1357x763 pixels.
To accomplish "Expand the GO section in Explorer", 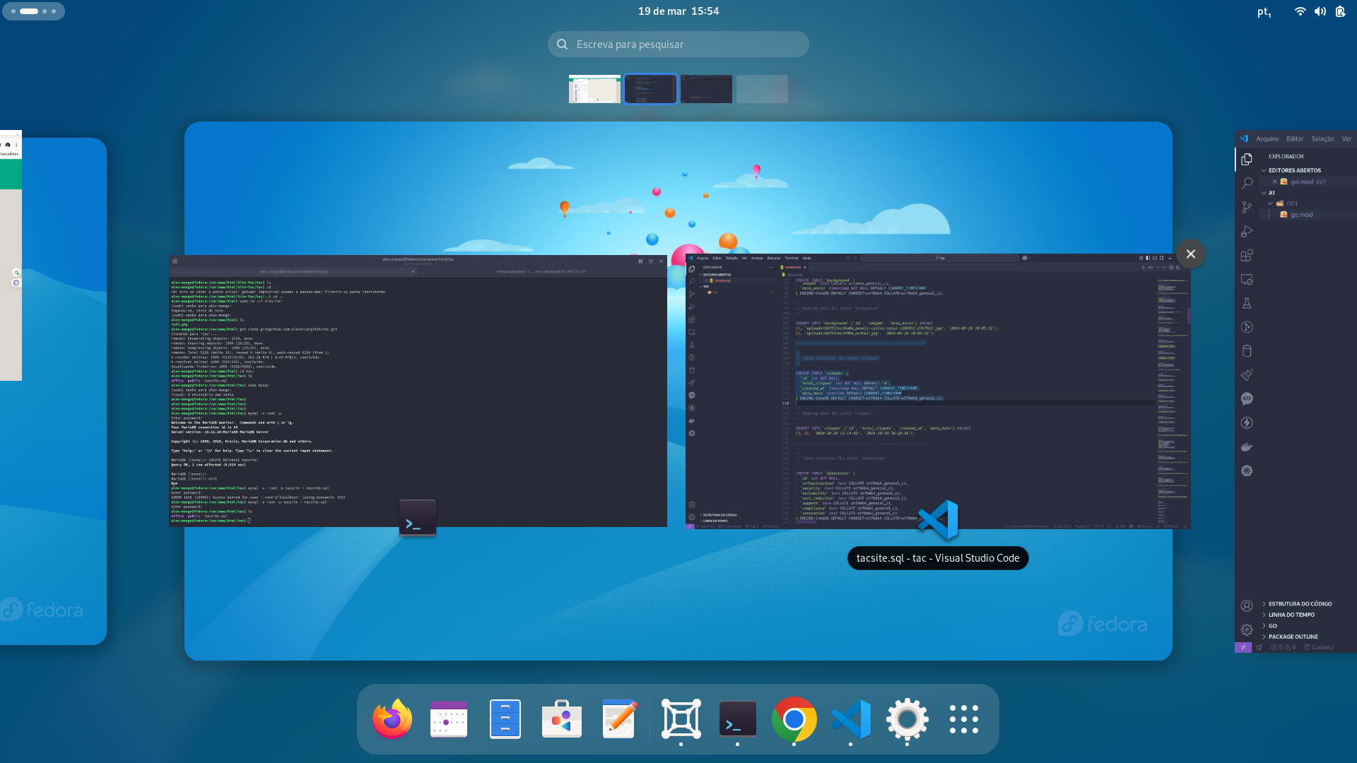I will 1272,626.
